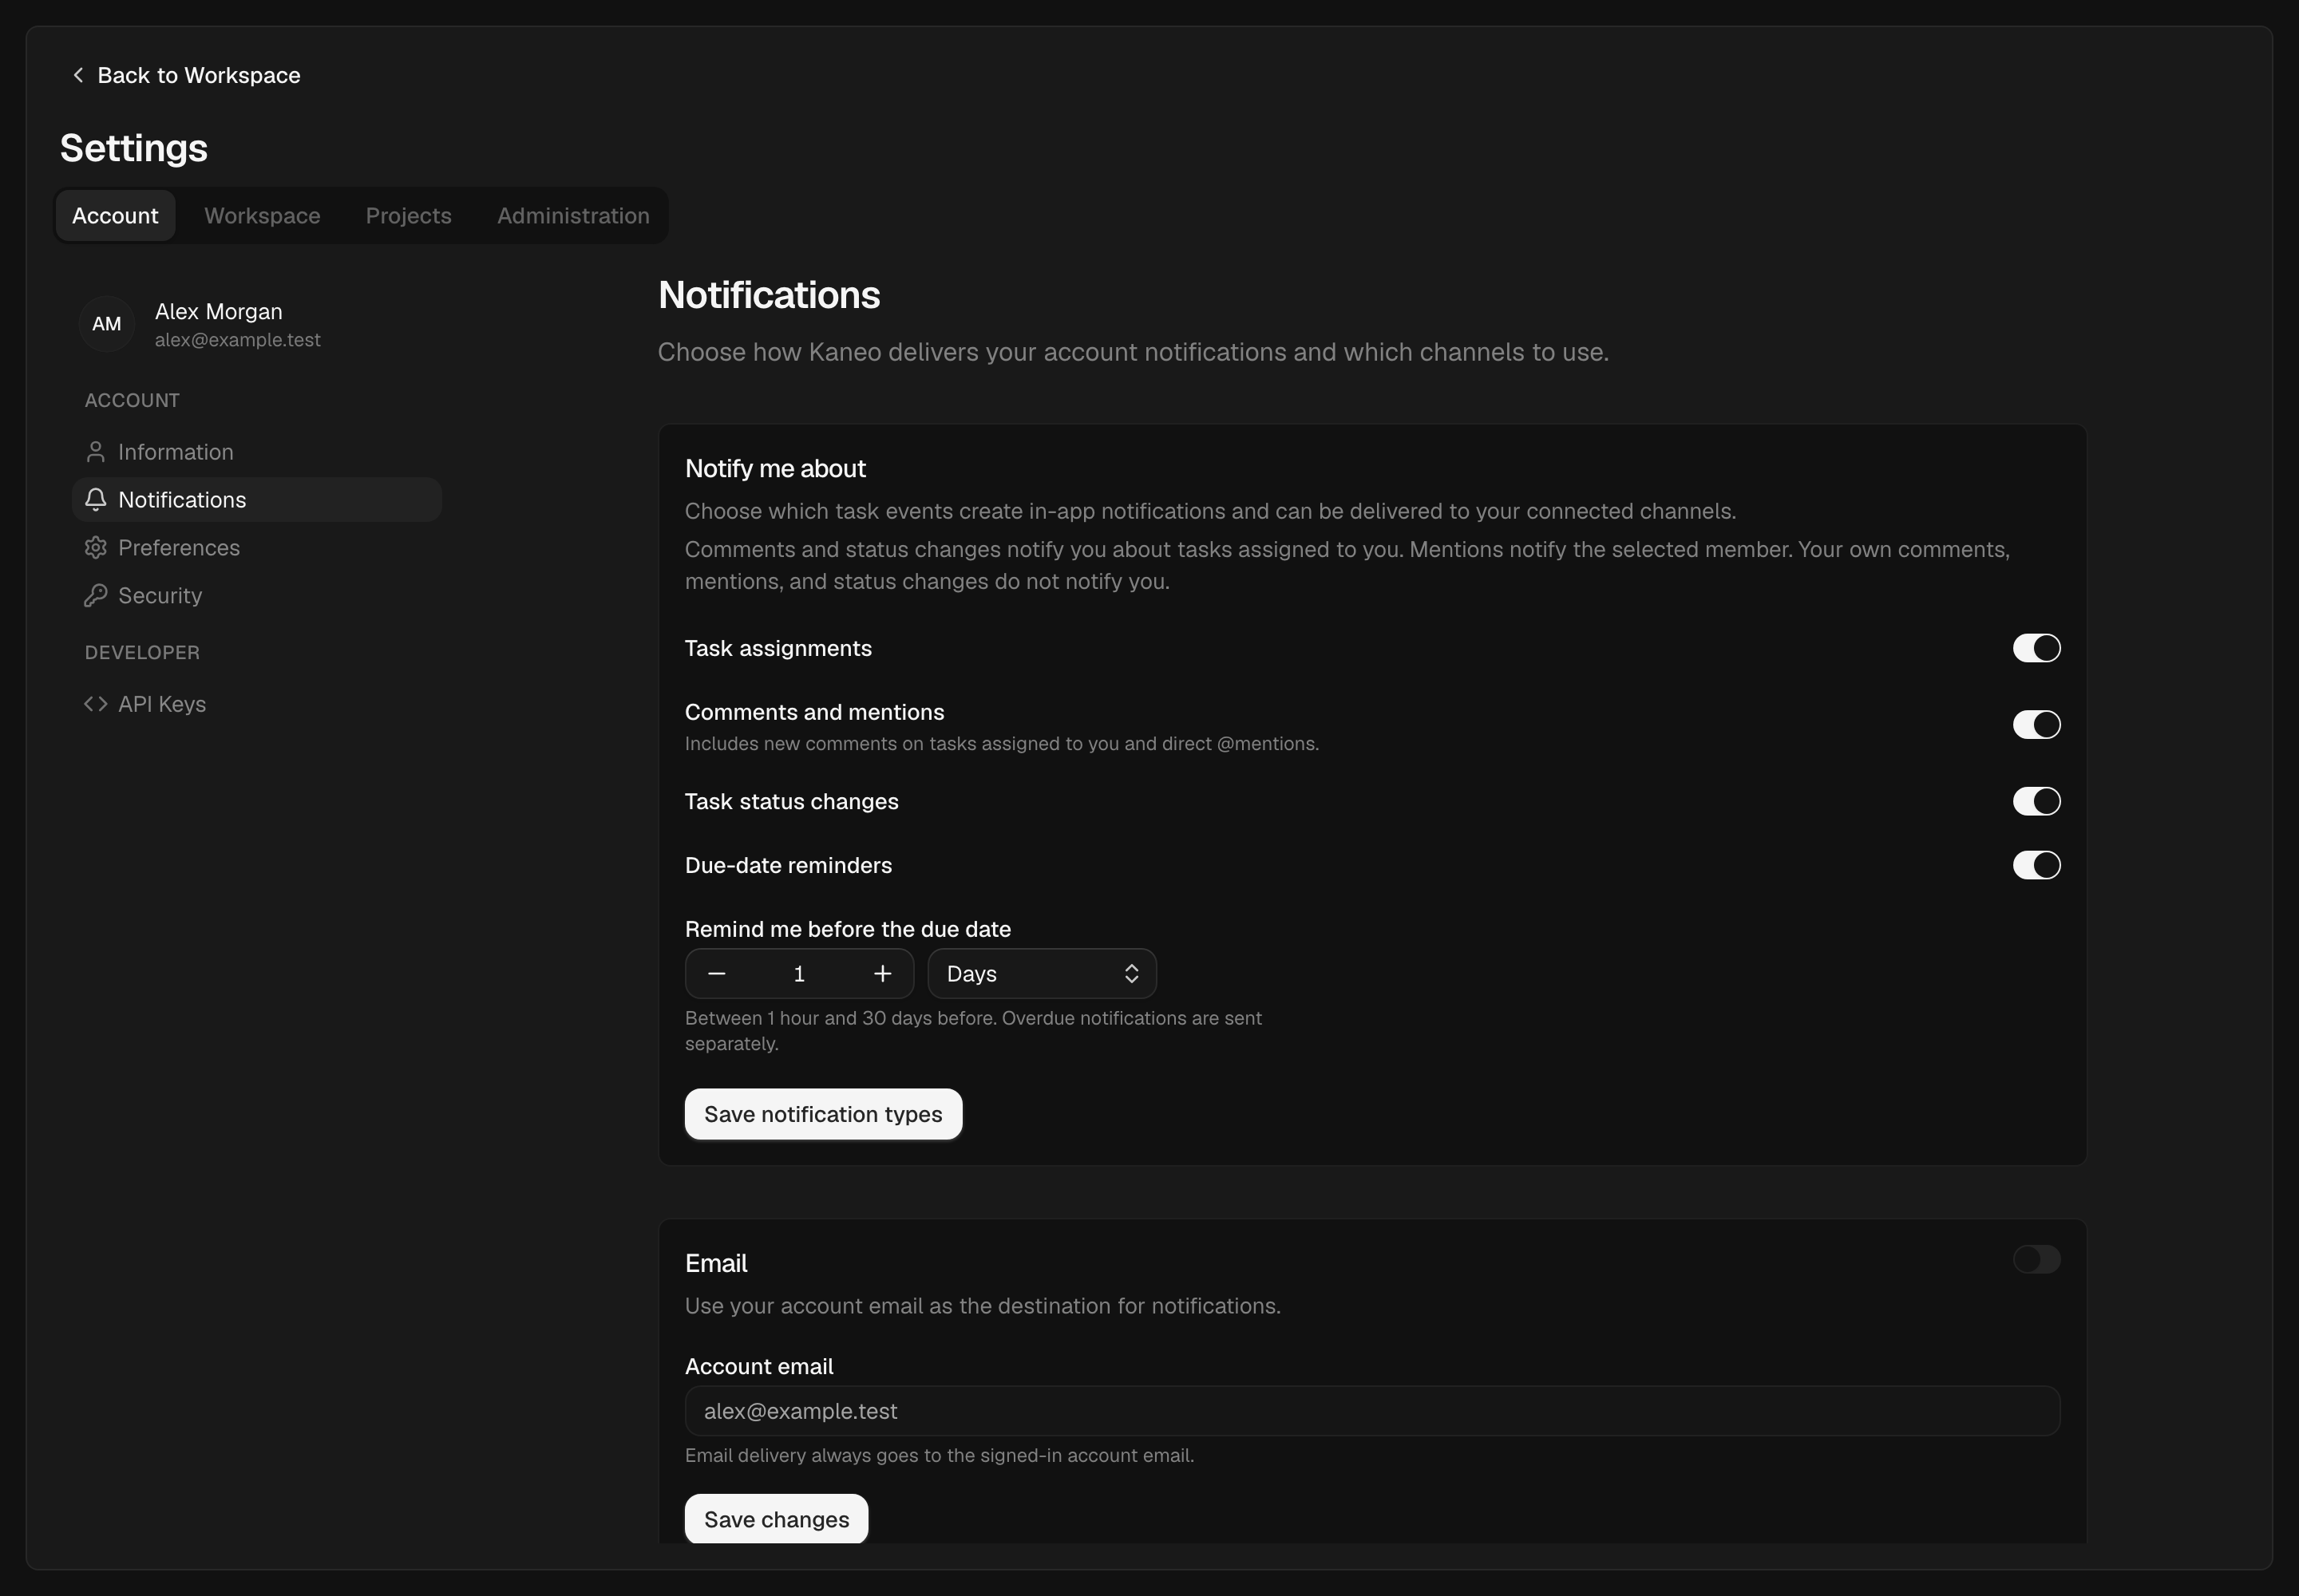
Task: Click the DEVELOPER section label
Action: pos(142,653)
